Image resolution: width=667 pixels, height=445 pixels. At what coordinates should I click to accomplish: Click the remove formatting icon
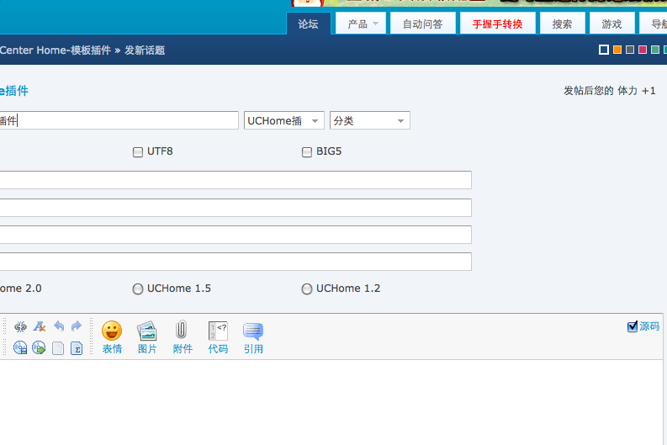point(40,326)
